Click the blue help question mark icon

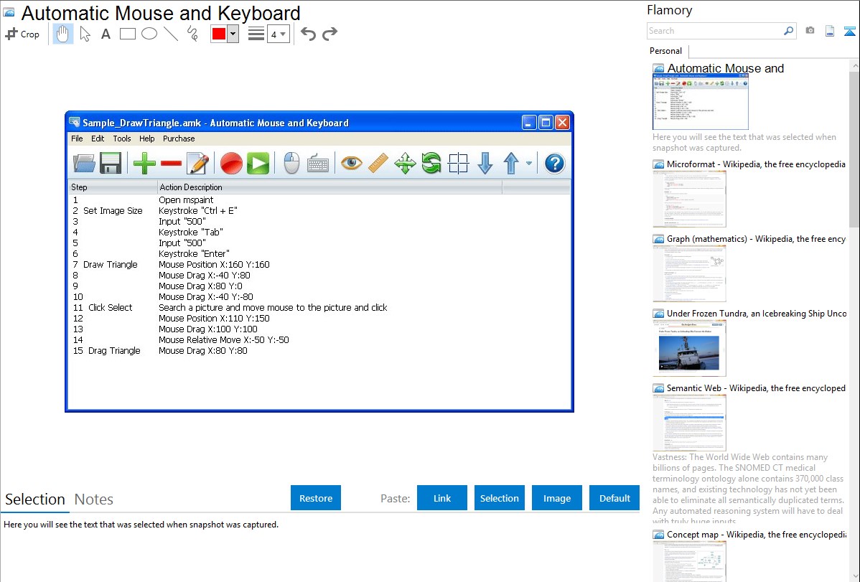(x=554, y=164)
